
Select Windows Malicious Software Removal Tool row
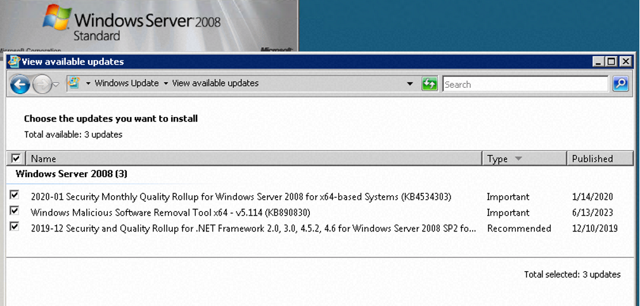tap(170, 212)
